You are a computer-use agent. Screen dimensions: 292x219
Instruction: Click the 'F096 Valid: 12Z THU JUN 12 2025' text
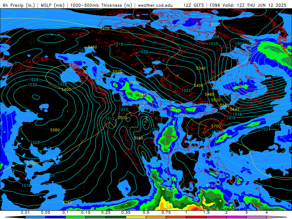[248, 5]
